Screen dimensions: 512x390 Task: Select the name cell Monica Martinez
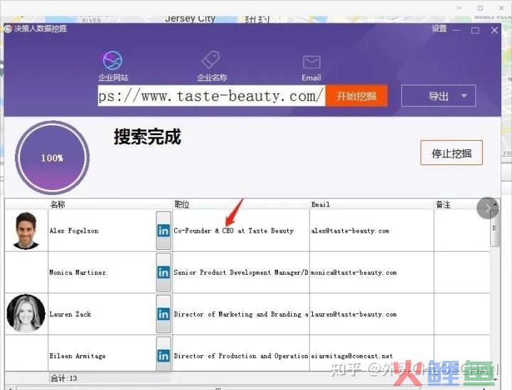102,272
